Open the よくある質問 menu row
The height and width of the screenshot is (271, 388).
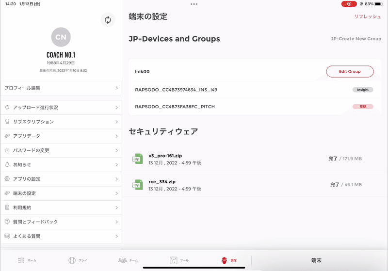click(x=61, y=236)
